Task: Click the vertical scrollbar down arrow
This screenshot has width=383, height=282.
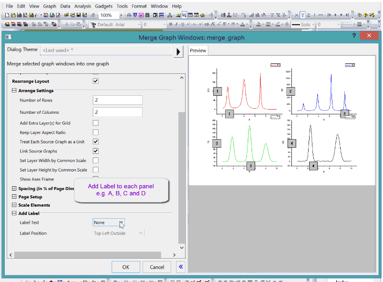Action: pos(182,248)
